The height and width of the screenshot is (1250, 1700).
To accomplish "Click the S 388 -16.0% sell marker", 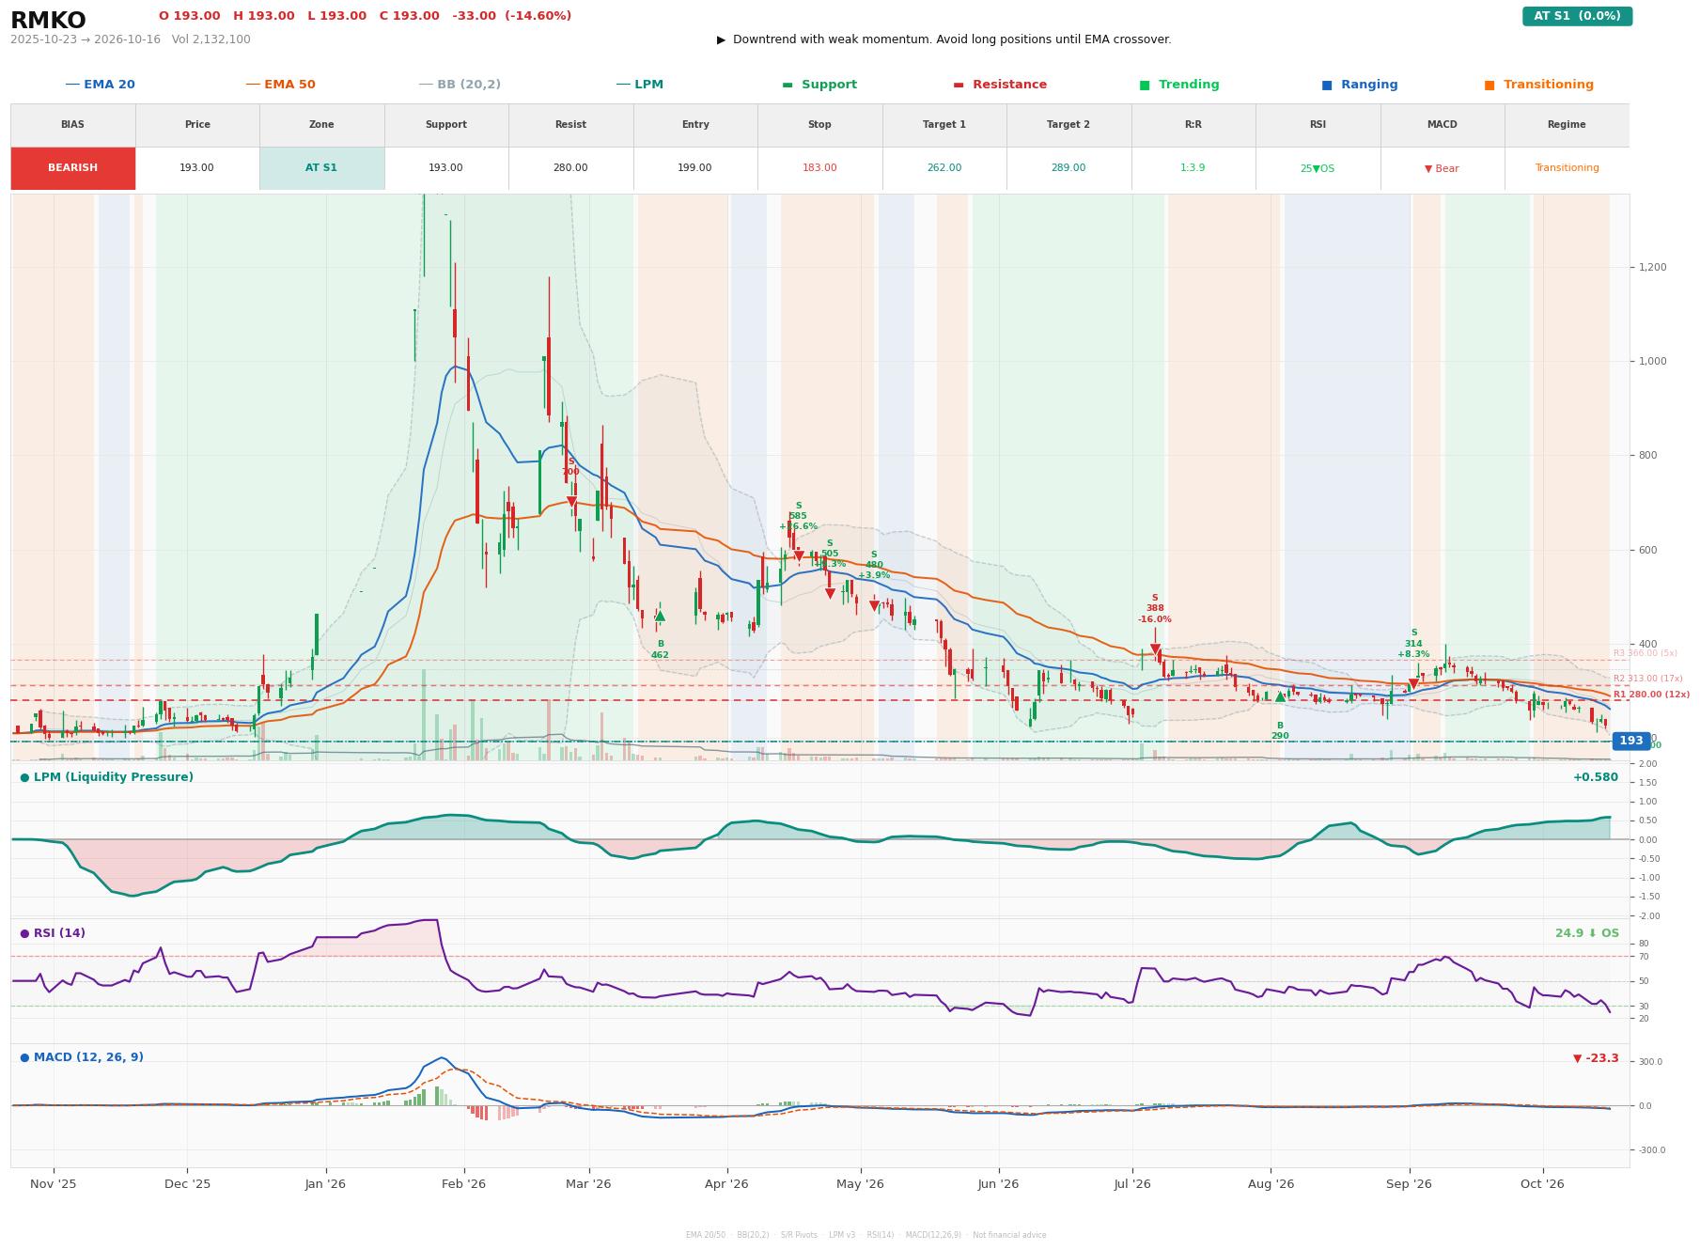I will 1155,649.
